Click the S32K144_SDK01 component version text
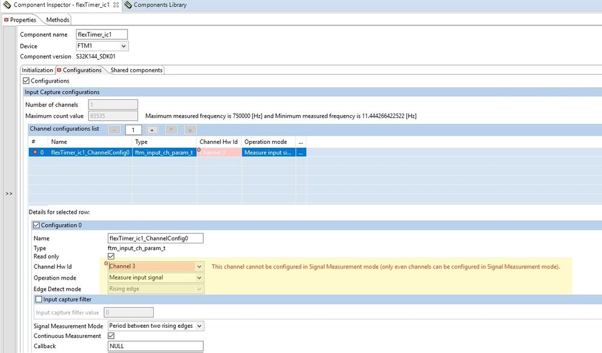The image size is (602, 353). (x=96, y=57)
